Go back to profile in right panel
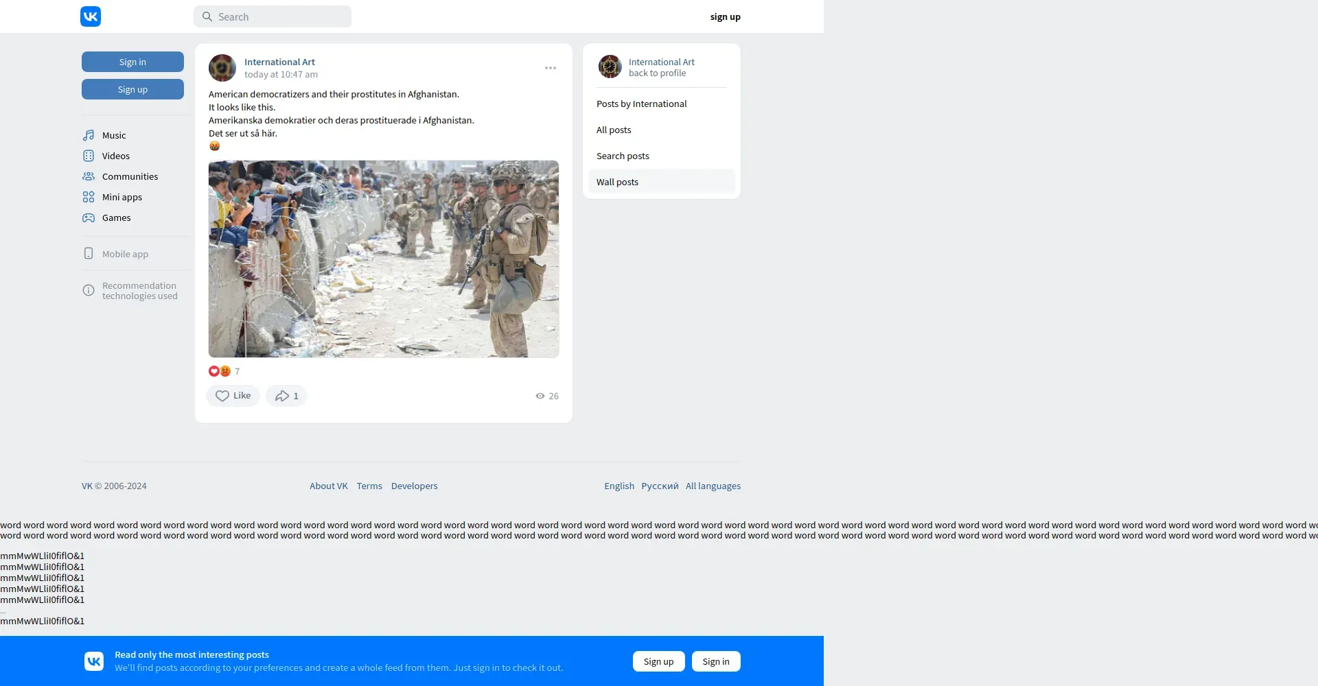The width and height of the screenshot is (1318, 686). click(x=657, y=73)
